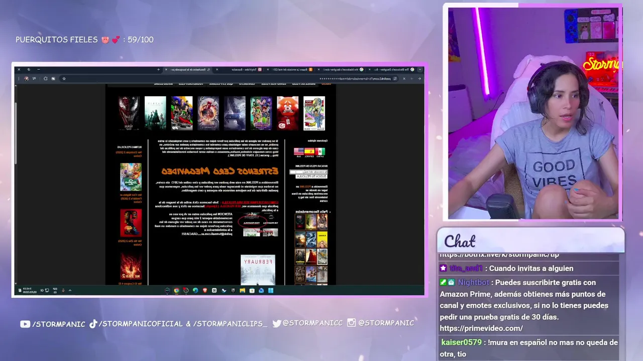Open the site information icon in address bar
Image resolution: width=643 pixels, height=361 pixels.
click(395, 78)
